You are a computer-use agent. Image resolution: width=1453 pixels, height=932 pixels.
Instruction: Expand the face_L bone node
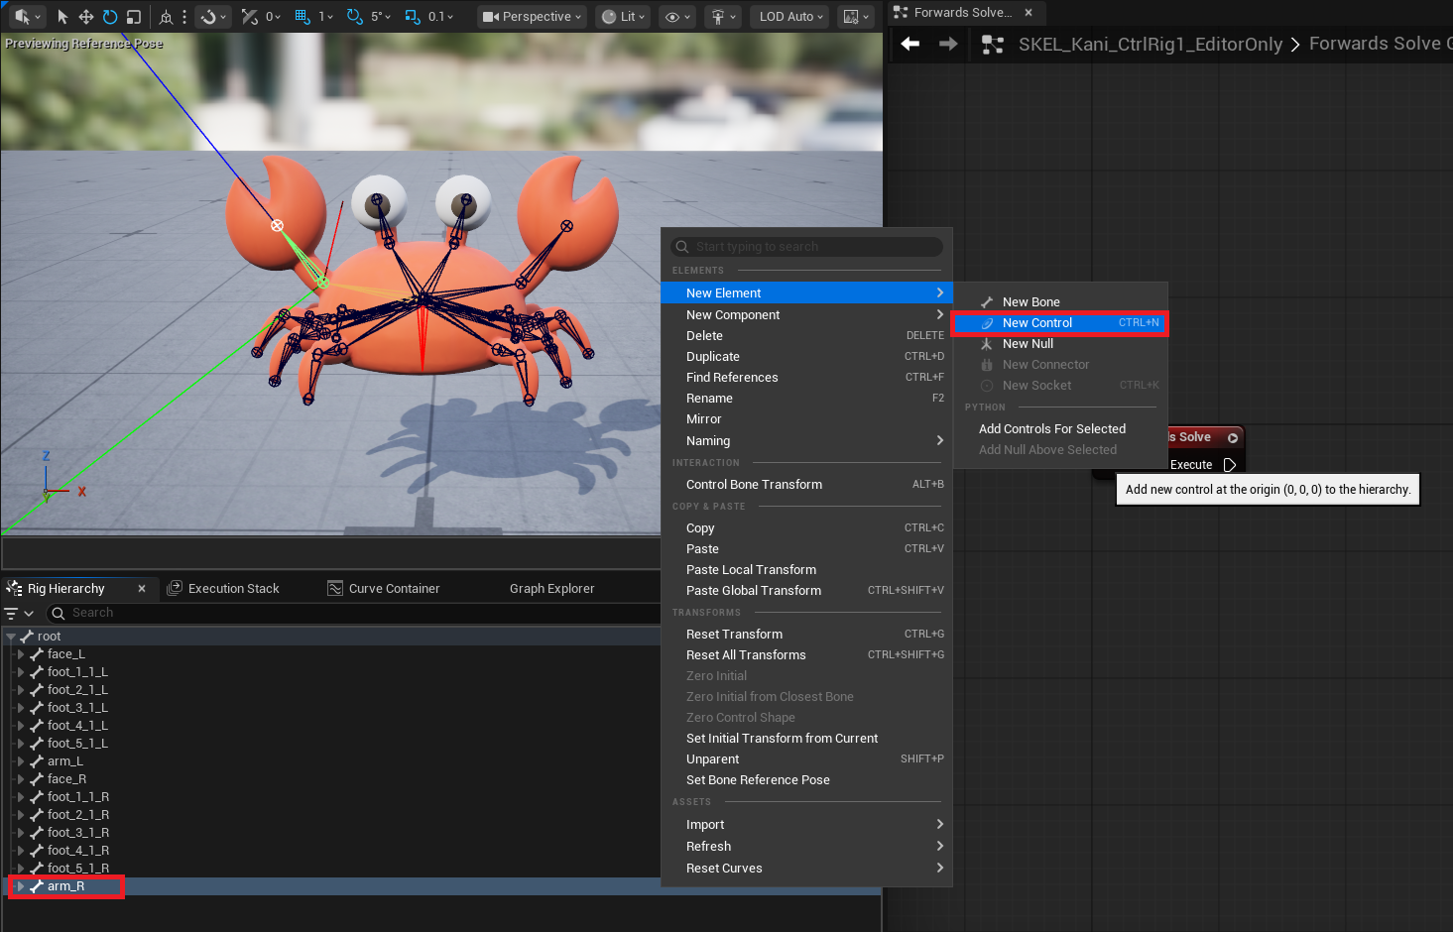tap(20, 654)
